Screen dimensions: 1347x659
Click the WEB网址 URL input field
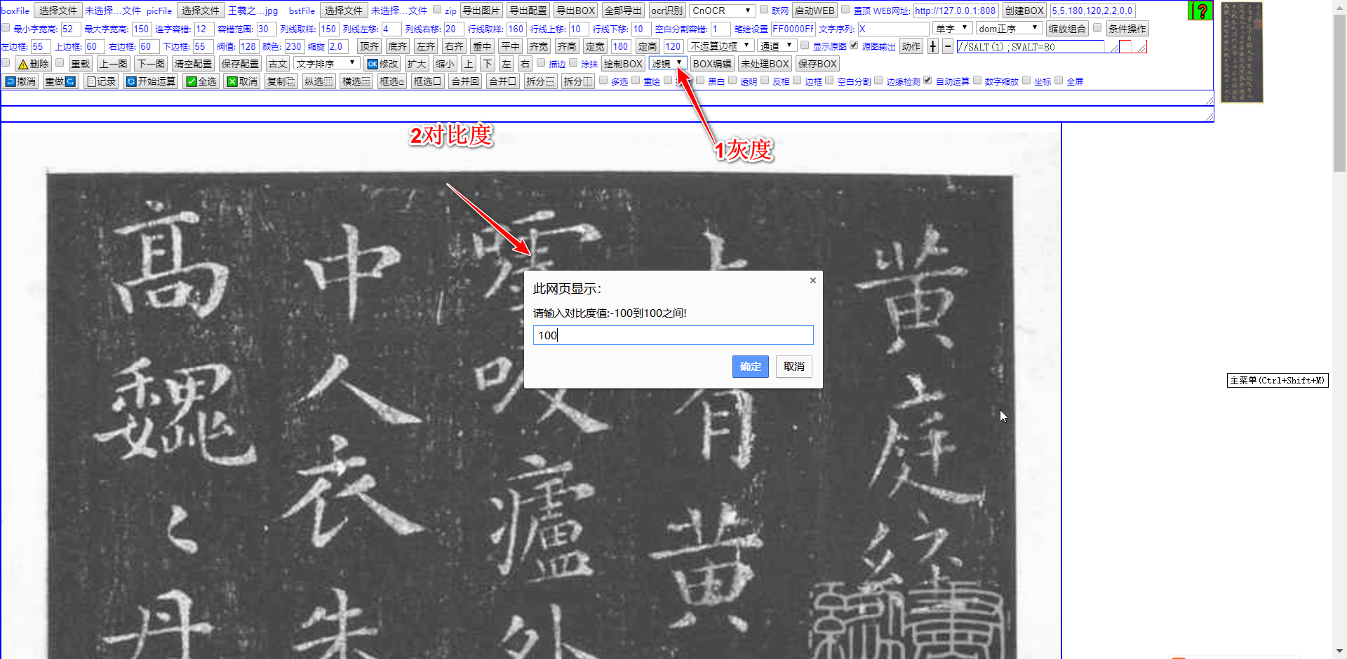[956, 11]
